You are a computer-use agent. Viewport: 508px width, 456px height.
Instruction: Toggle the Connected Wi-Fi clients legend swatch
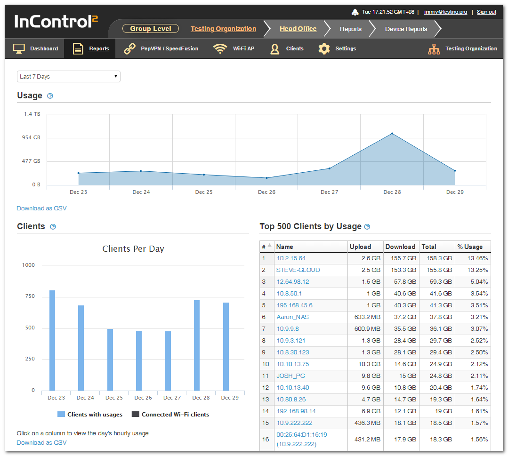pos(136,414)
